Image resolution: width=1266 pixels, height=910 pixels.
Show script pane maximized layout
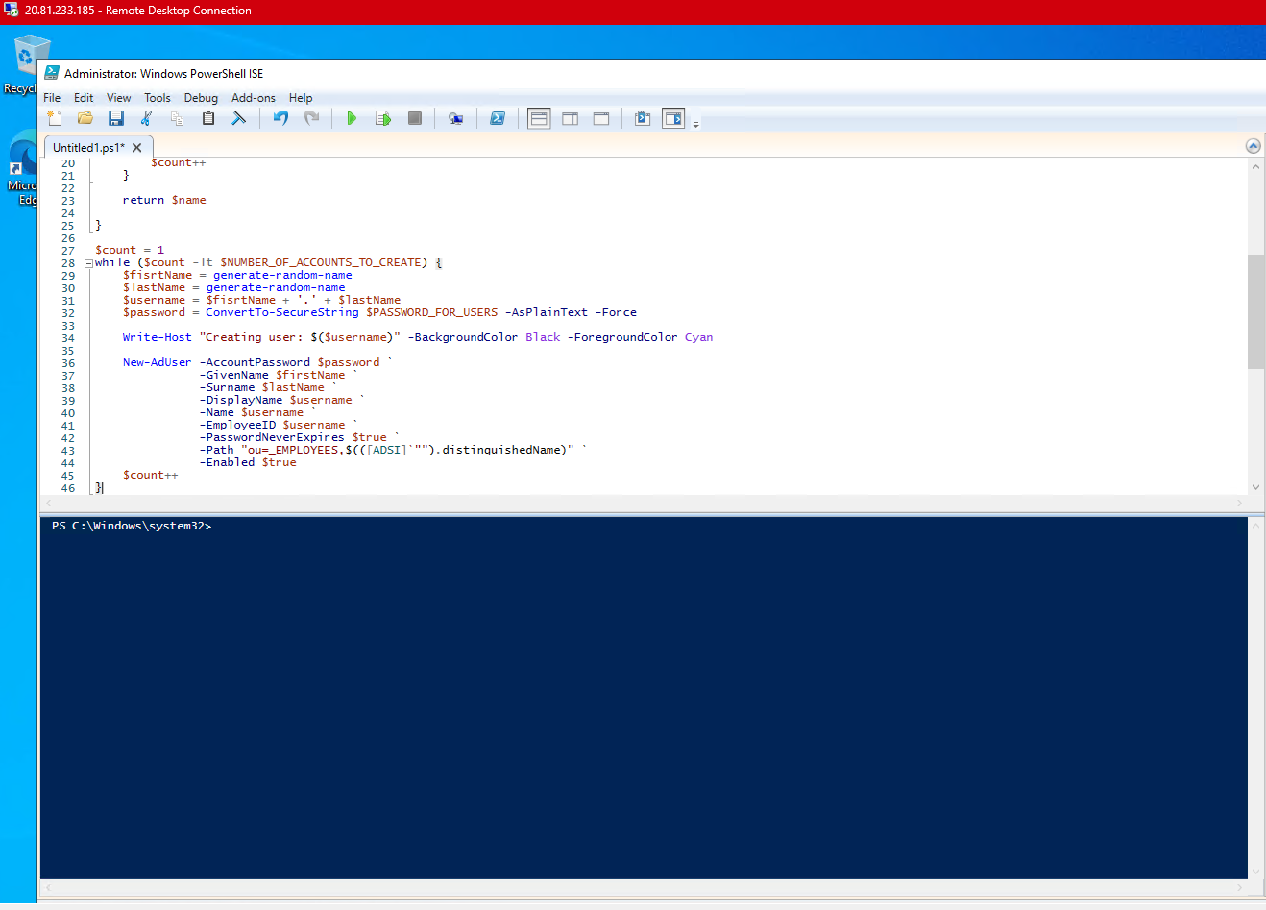(601, 118)
